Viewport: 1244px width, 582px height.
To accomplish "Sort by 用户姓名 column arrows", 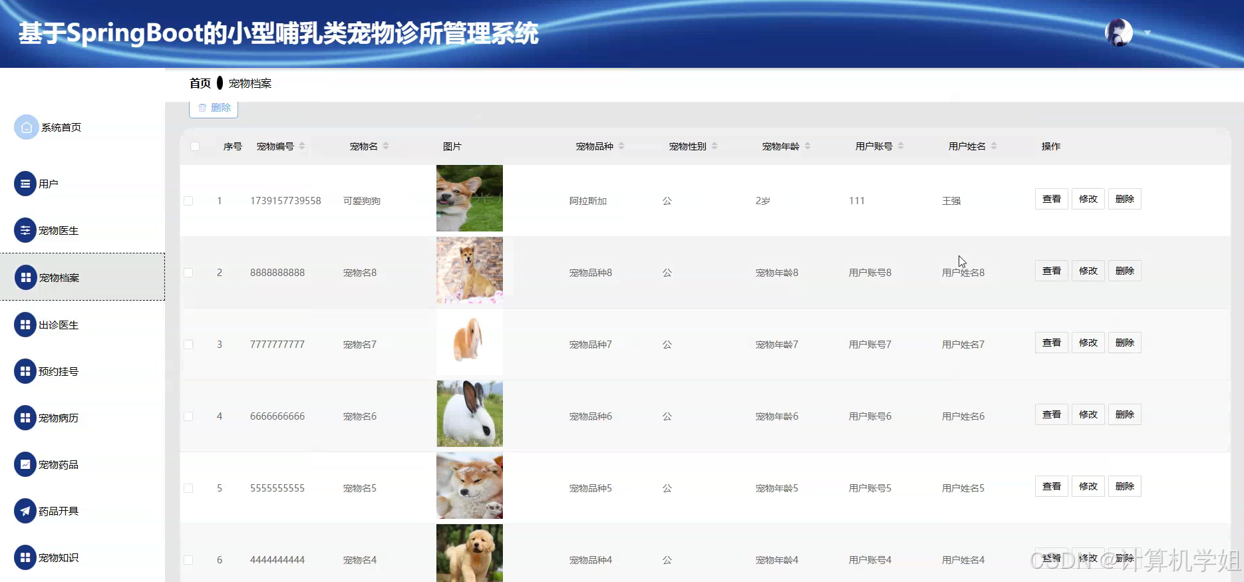I will 994,146.
